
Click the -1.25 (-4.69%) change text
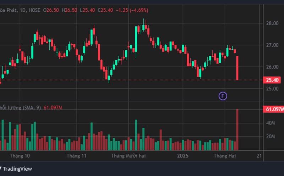132,10
